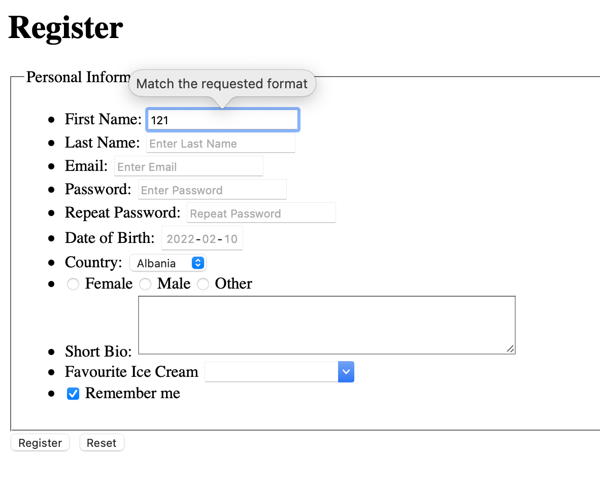600x492 pixels.
Task: Expand the Favourite Ice Cream chevron arrow
Action: point(346,372)
